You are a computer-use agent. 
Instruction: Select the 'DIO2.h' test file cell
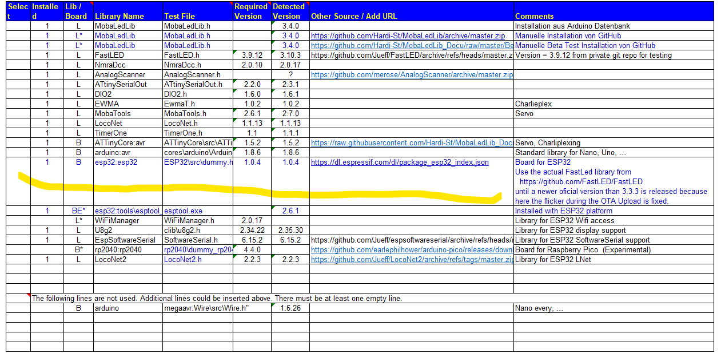tap(198, 94)
